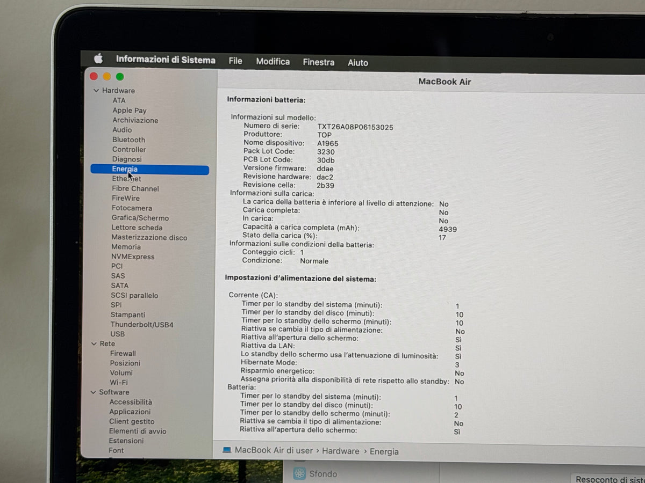Open Informazioni di Sistema app menu
This screenshot has width=645, height=483.
[x=166, y=60]
